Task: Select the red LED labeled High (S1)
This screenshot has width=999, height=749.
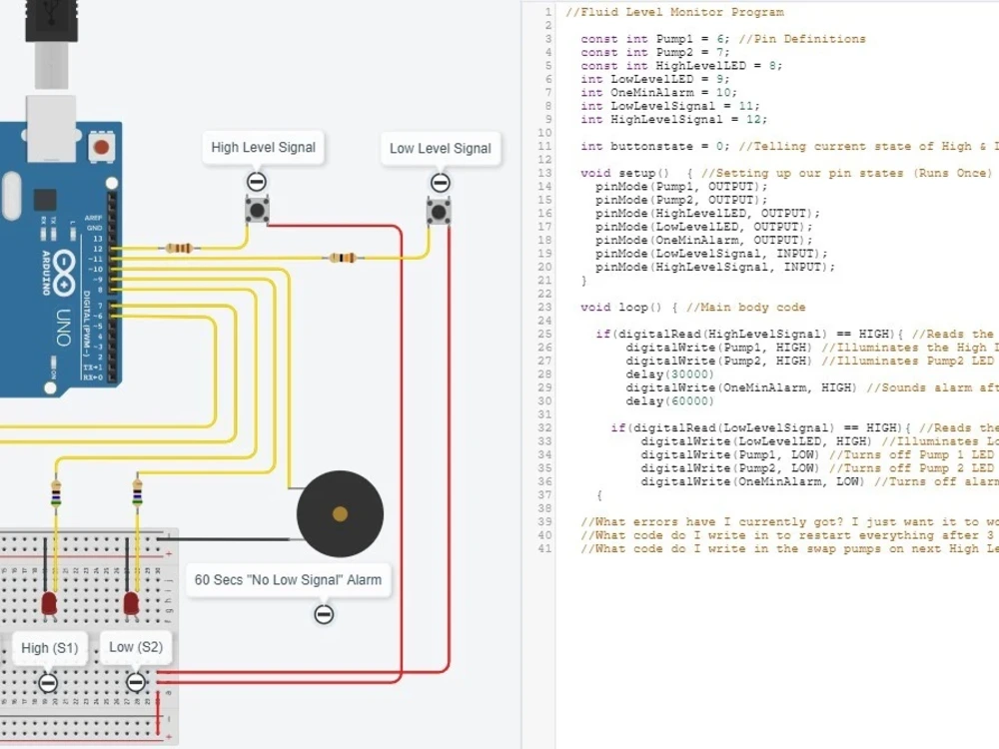Action: tap(50, 604)
